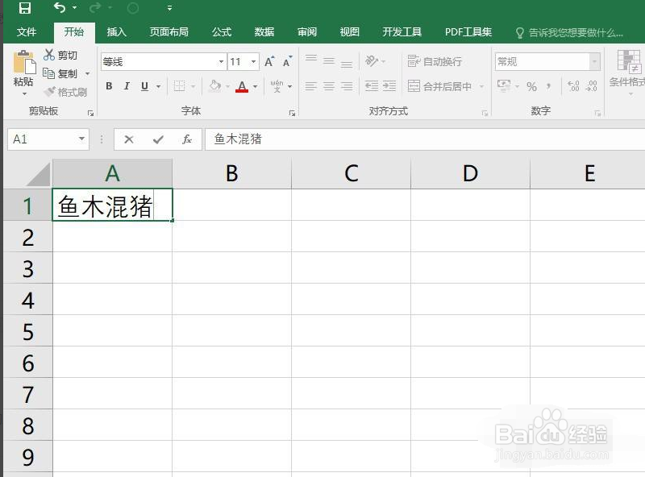The image size is (645, 477).
Task: Click the Insert Function fx icon
Action: 187,139
